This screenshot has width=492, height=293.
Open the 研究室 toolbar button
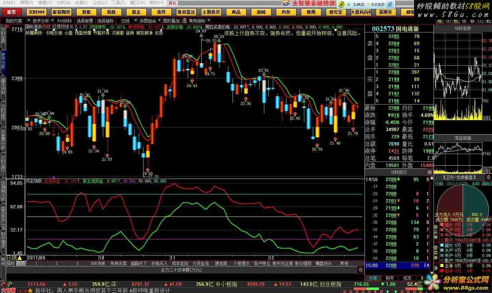click(336, 12)
